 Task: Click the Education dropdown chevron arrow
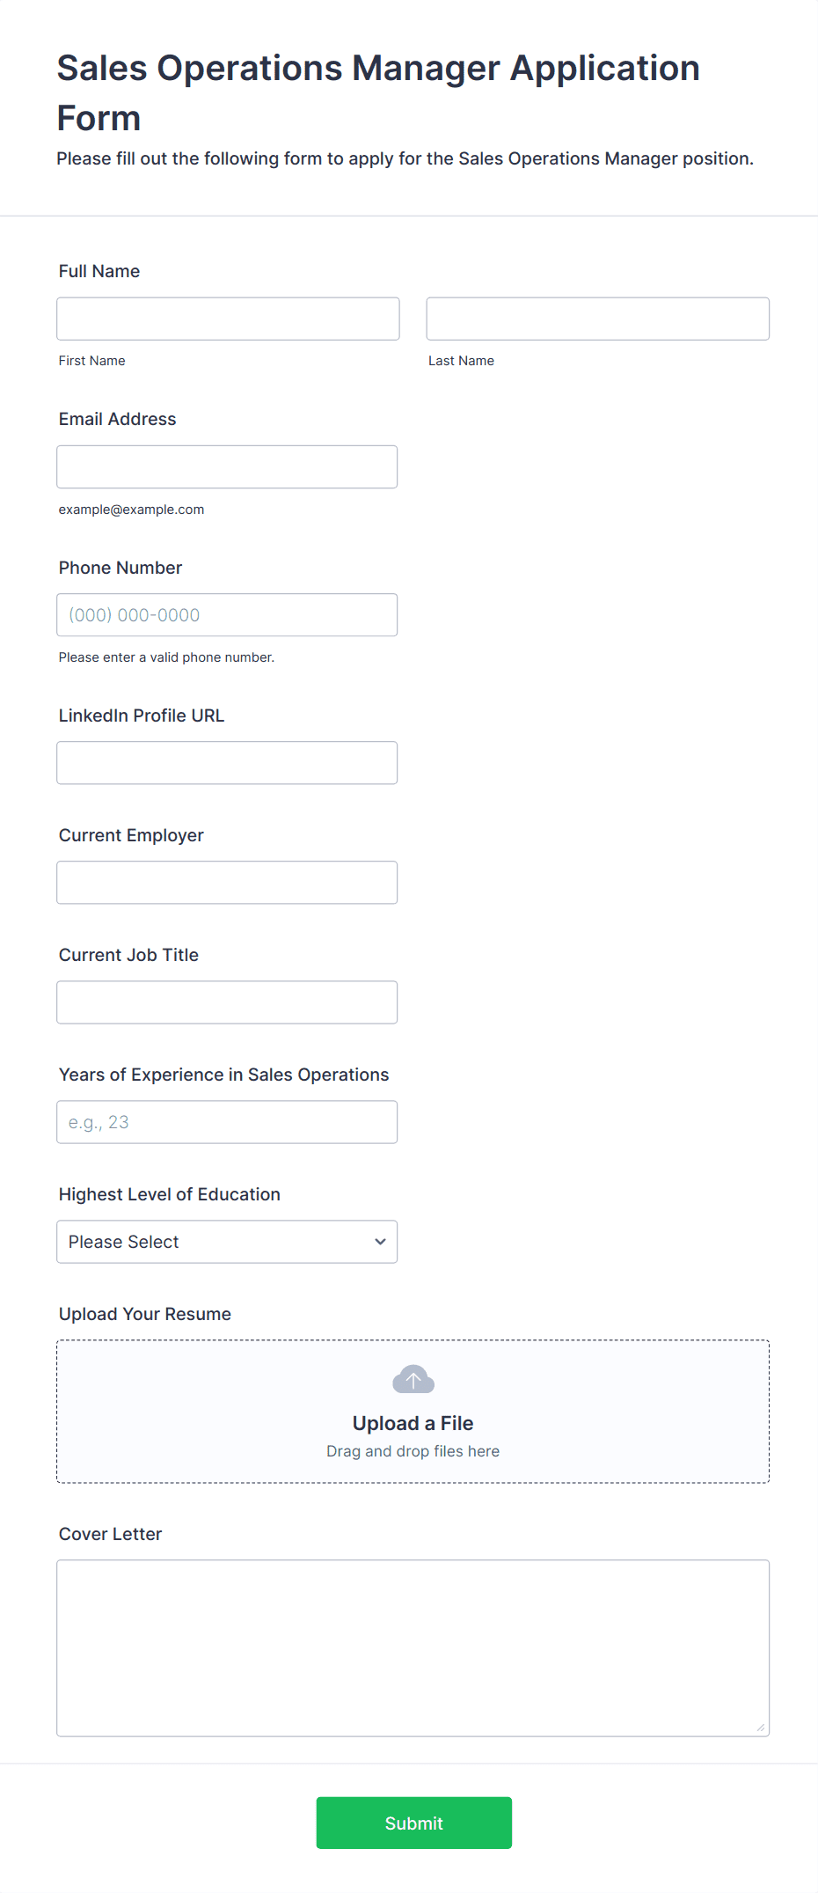380,1242
